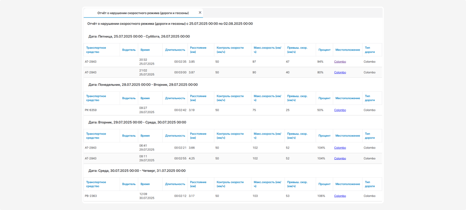Viewport: 466px width, 210px height.
Task: Close the speed violation report tab
Action: coord(200,12)
